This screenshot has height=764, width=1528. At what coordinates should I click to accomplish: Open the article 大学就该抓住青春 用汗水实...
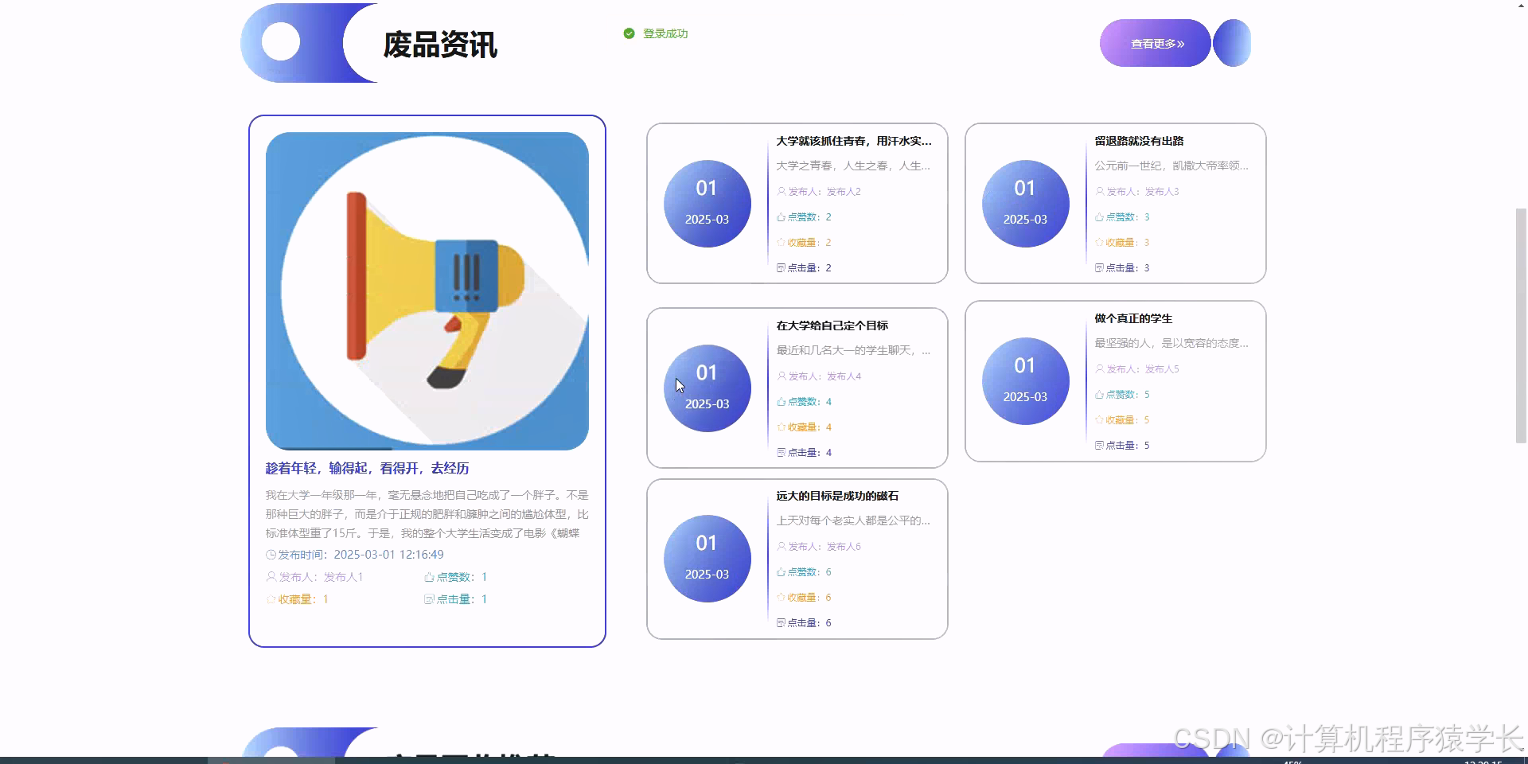(x=853, y=141)
